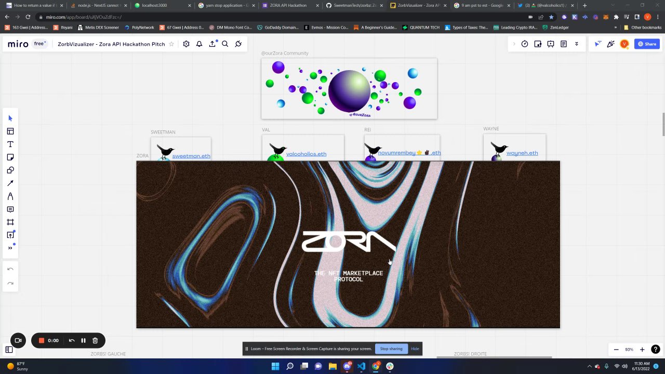The image size is (665, 374).
Task: Open Other bookmarks folder
Action: (643, 27)
